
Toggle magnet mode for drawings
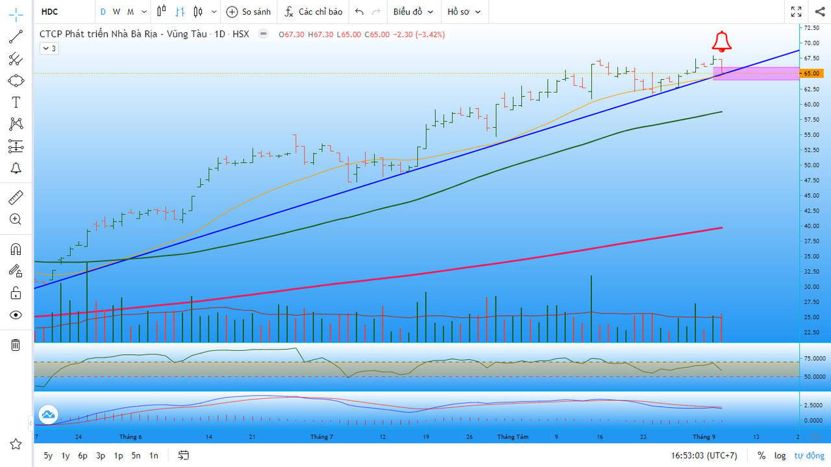(x=16, y=249)
